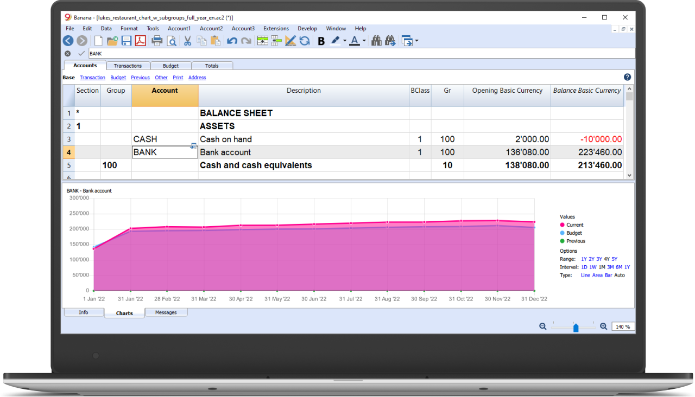Toggle the Current series in legend
Viewport: 695px width, 397px height.
tap(572, 225)
